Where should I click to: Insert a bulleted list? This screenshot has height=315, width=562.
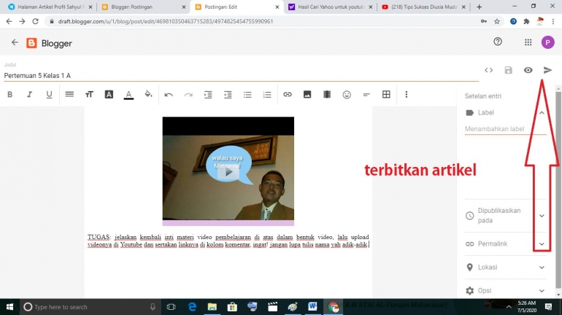247,95
